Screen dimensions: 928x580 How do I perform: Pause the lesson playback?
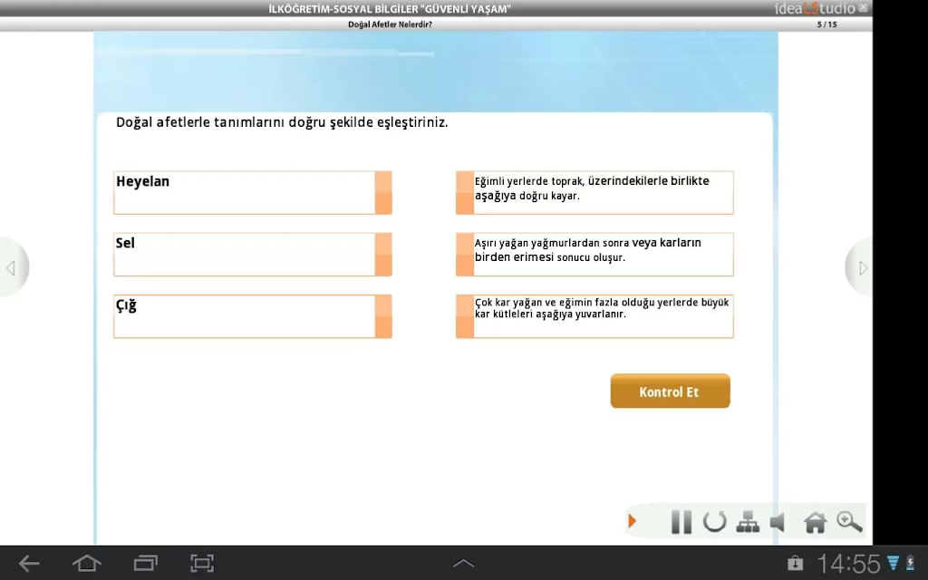[681, 522]
